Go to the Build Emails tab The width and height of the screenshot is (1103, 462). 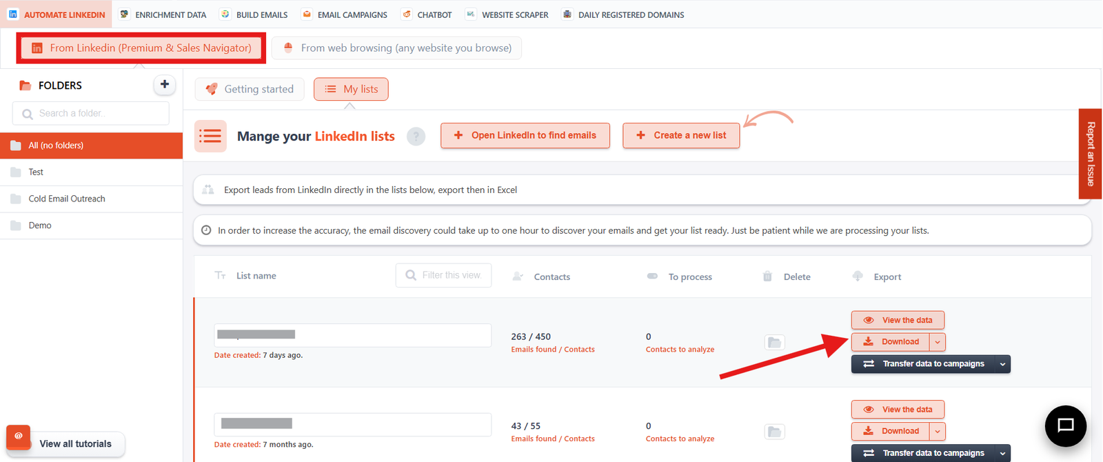pos(254,14)
